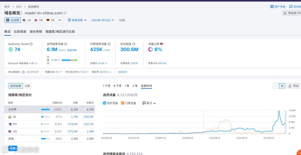Select the 2年 time range
Image resolution: width=301 pixels, height=155 pixels.
(135, 86)
